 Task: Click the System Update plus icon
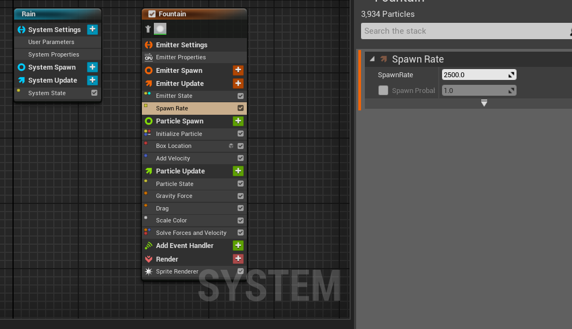[92, 80]
